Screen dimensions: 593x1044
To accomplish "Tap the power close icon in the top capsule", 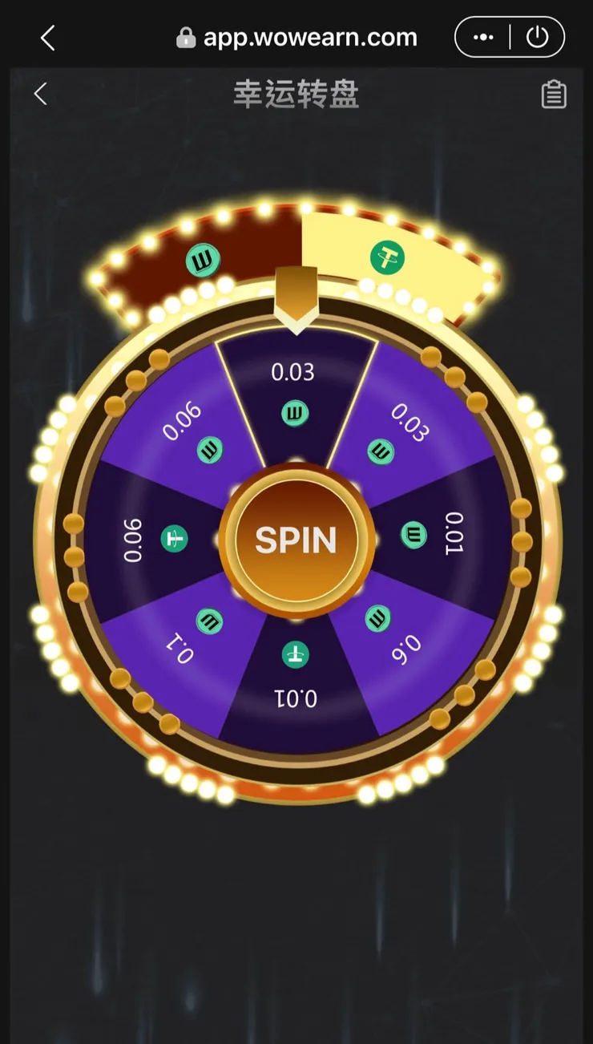I will pos(537,38).
